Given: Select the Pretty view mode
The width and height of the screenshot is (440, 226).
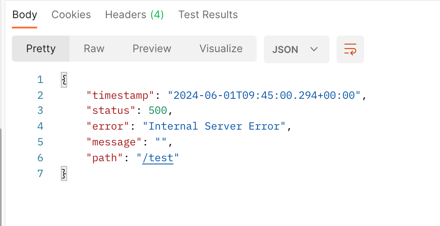Looking at the screenshot, I should [41, 49].
